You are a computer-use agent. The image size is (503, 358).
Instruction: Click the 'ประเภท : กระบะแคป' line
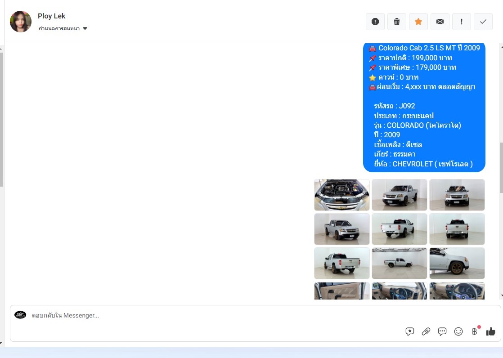pos(404,116)
